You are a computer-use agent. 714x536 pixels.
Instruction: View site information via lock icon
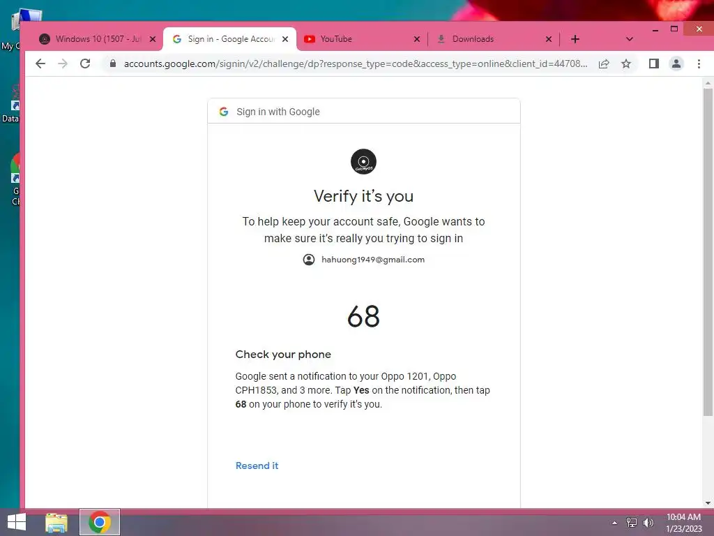click(x=113, y=64)
